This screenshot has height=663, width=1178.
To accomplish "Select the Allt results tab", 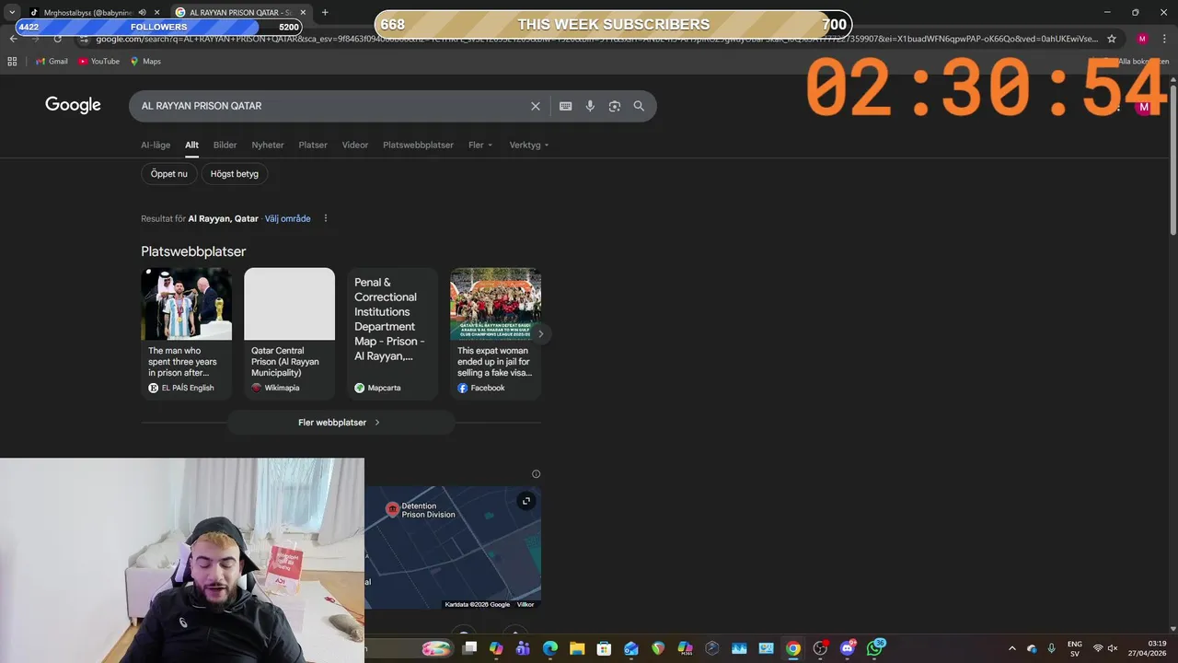I will point(191,145).
